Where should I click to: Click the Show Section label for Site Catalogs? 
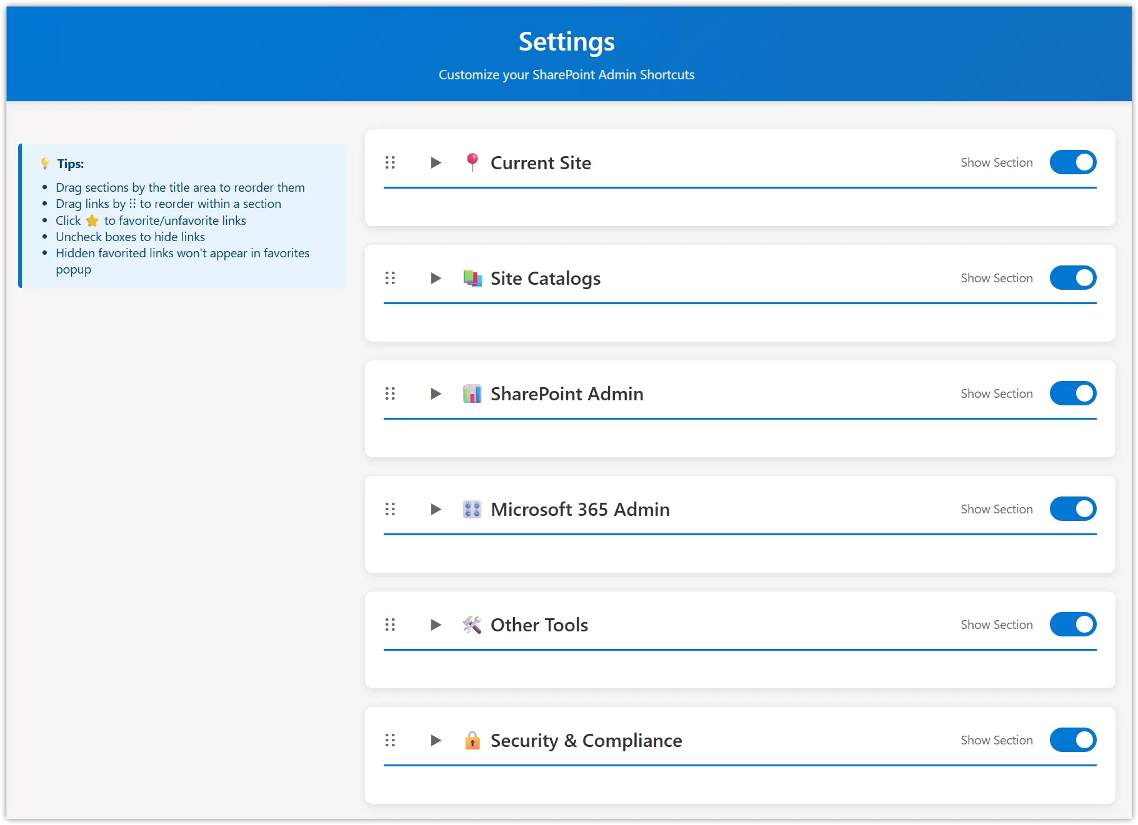pos(996,278)
